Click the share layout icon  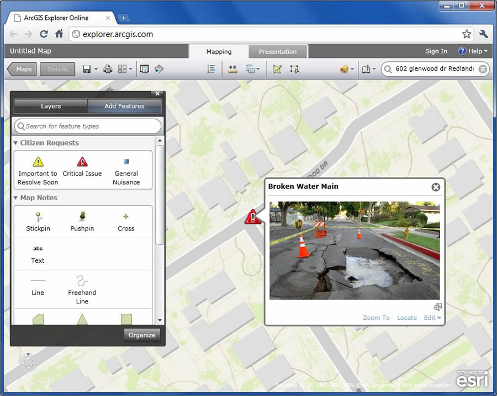click(366, 69)
